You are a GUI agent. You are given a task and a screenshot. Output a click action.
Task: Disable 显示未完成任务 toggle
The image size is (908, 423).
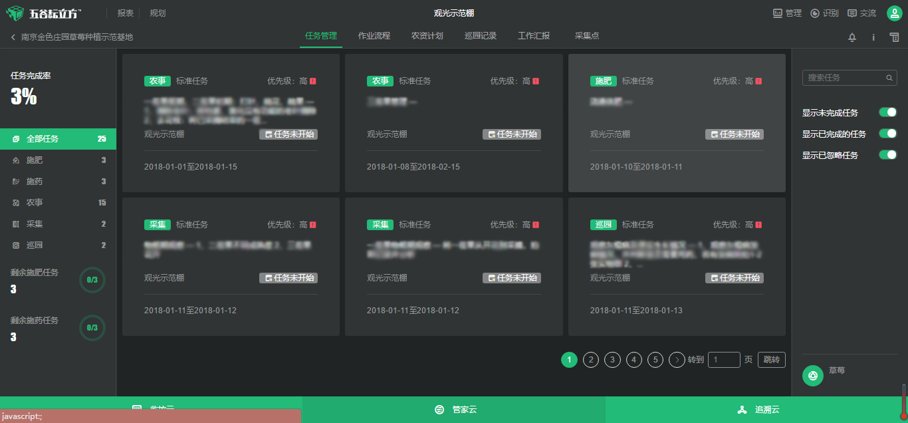[887, 112]
